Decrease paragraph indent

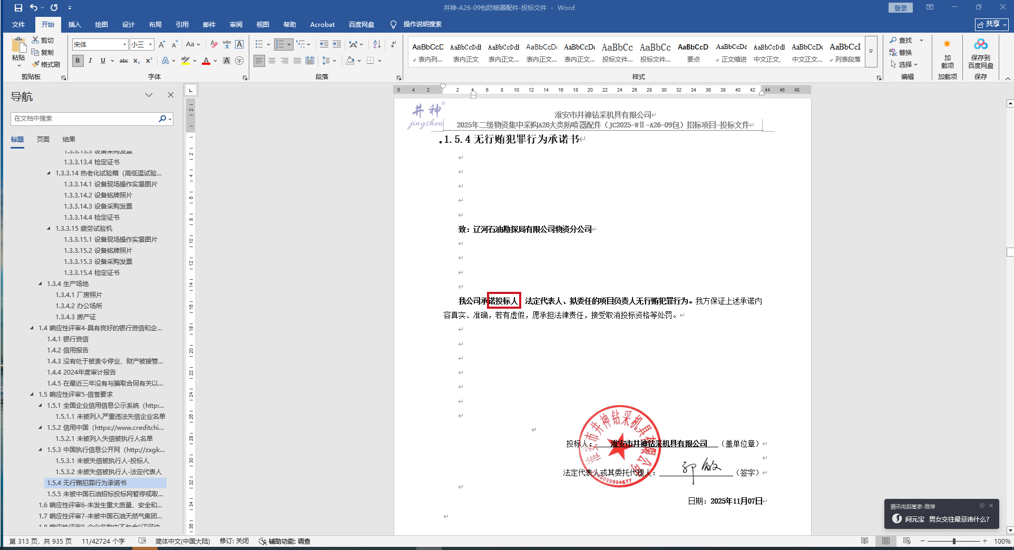click(x=324, y=45)
